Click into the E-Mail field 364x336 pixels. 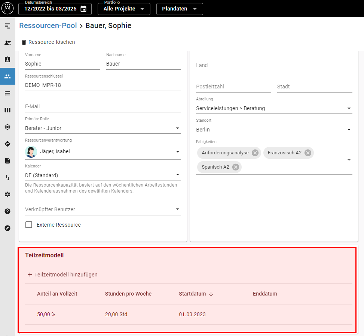click(103, 106)
